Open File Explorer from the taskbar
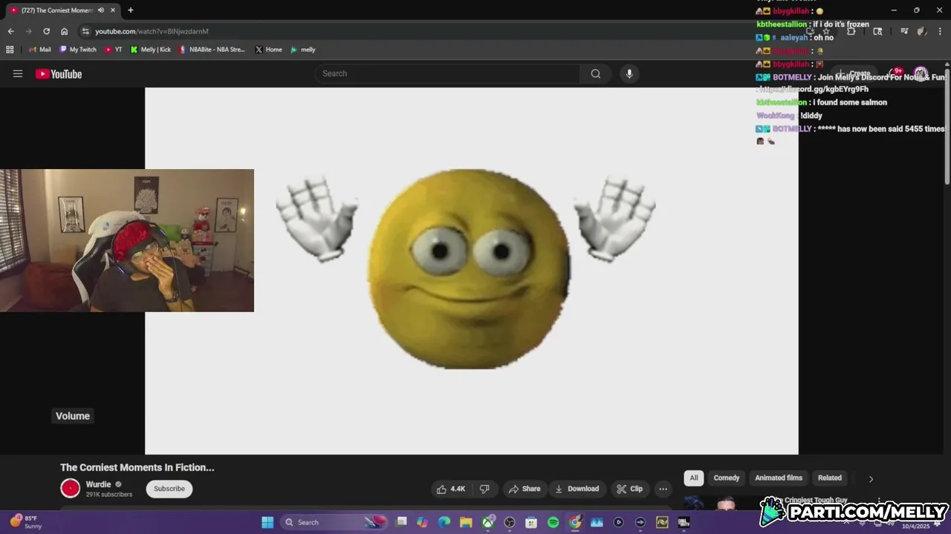 [466, 522]
